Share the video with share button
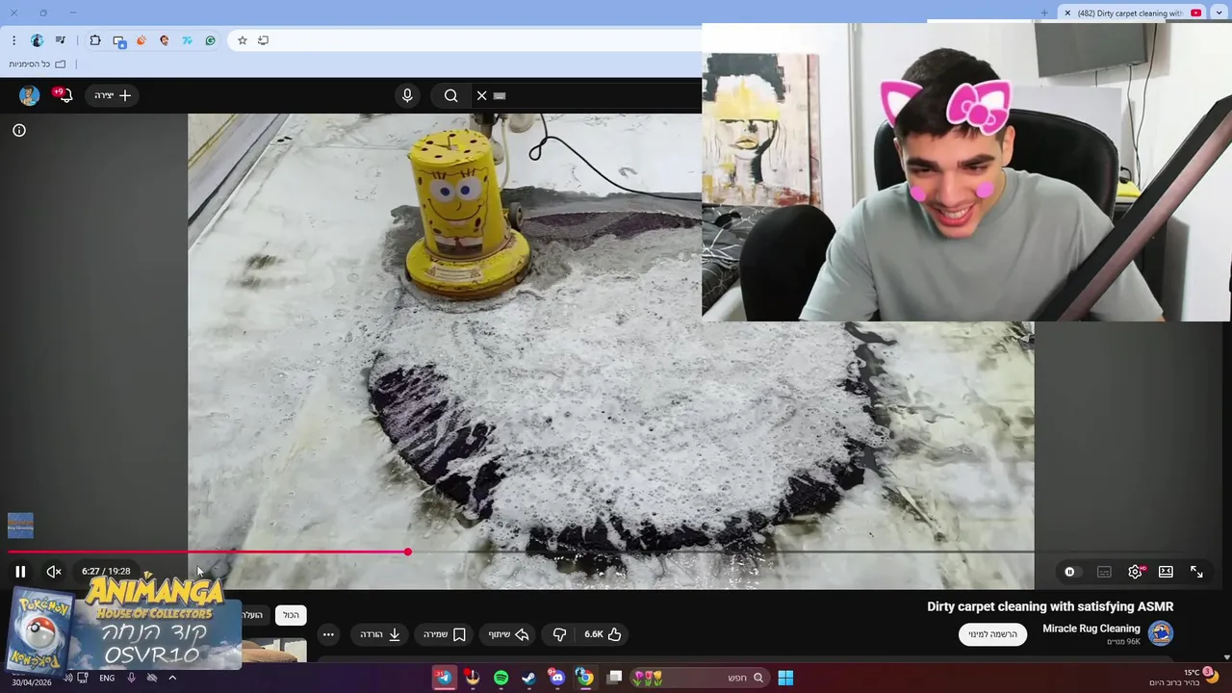 click(x=508, y=634)
